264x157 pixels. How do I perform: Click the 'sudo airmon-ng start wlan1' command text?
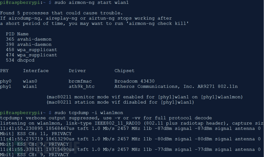[91, 3]
